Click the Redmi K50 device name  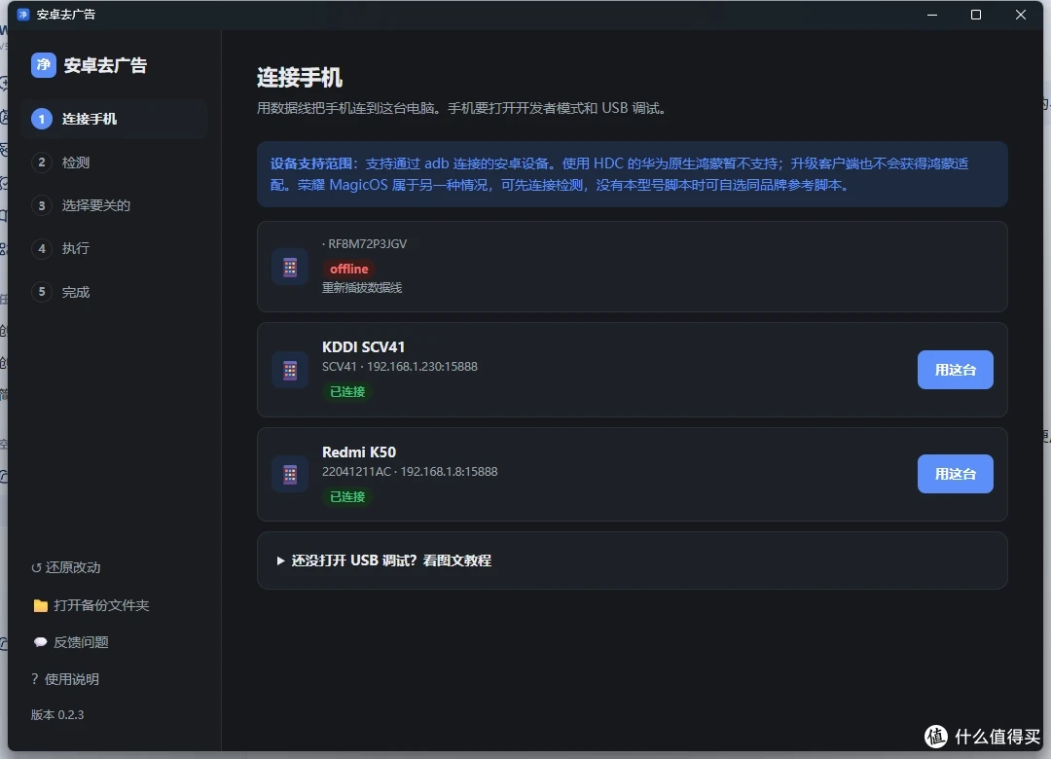[x=358, y=452]
